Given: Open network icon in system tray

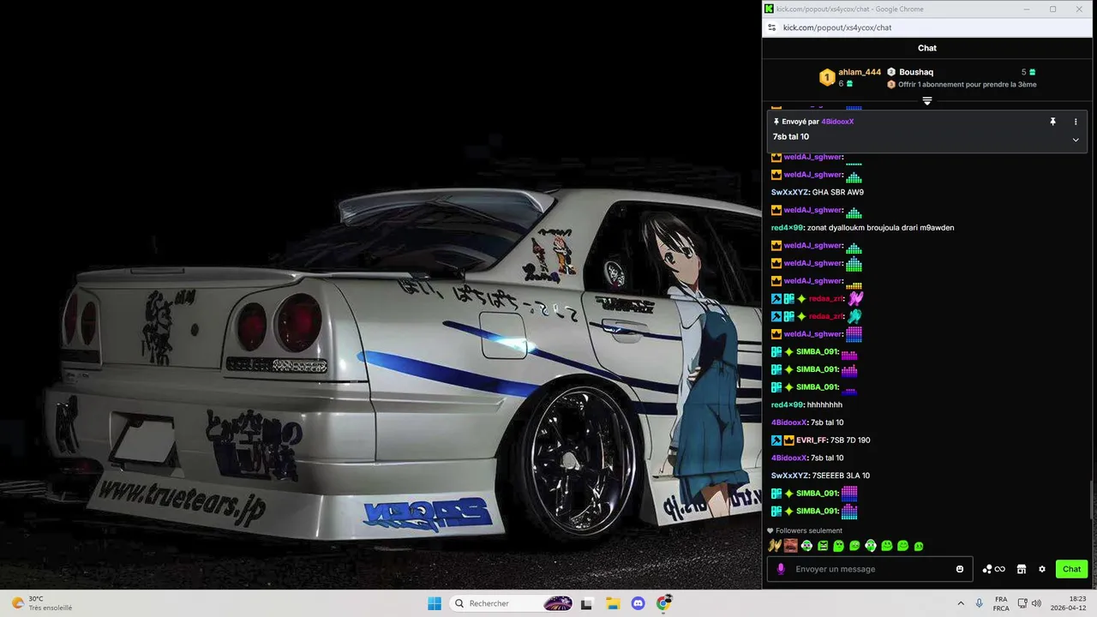Looking at the screenshot, I should pyautogui.click(x=1022, y=603).
